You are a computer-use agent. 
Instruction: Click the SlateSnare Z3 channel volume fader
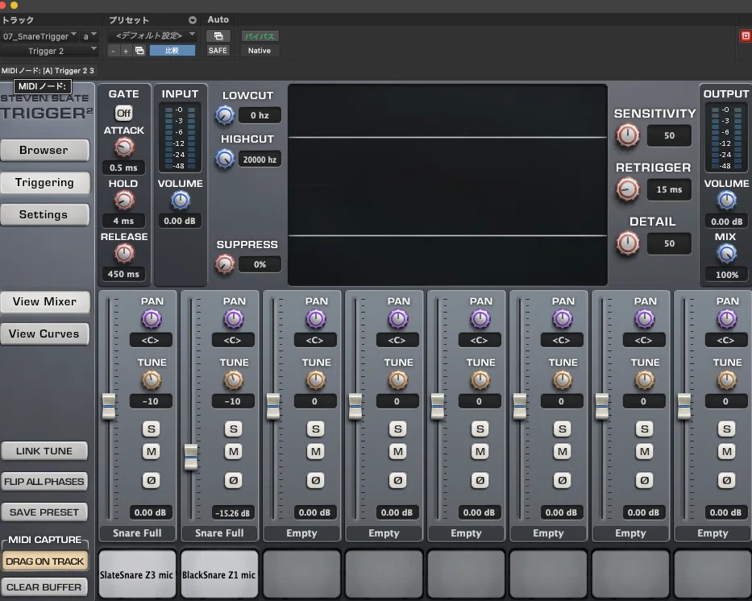(109, 406)
